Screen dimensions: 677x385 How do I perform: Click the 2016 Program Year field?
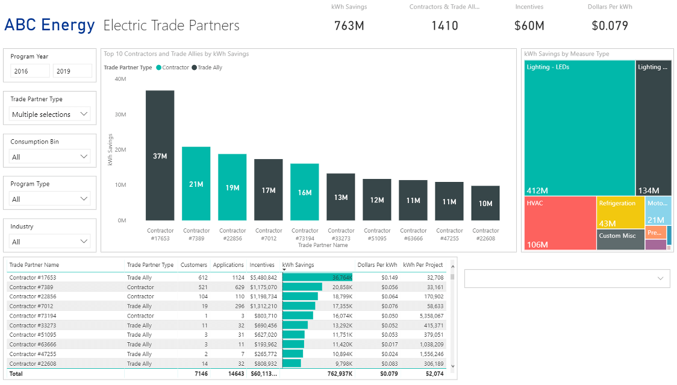tap(30, 70)
